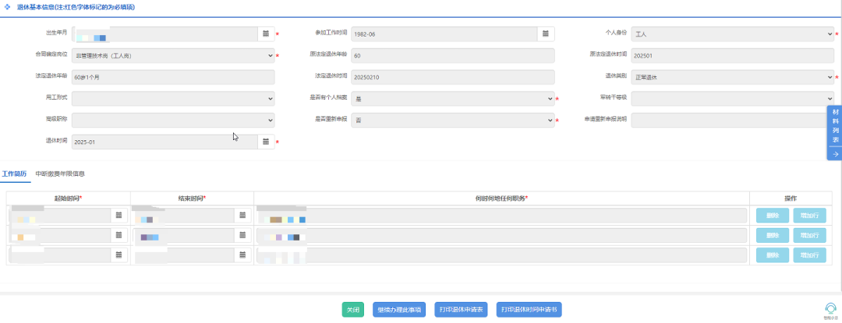Open the 是否重新申报 dropdown
The image size is (842, 323).
452,121
